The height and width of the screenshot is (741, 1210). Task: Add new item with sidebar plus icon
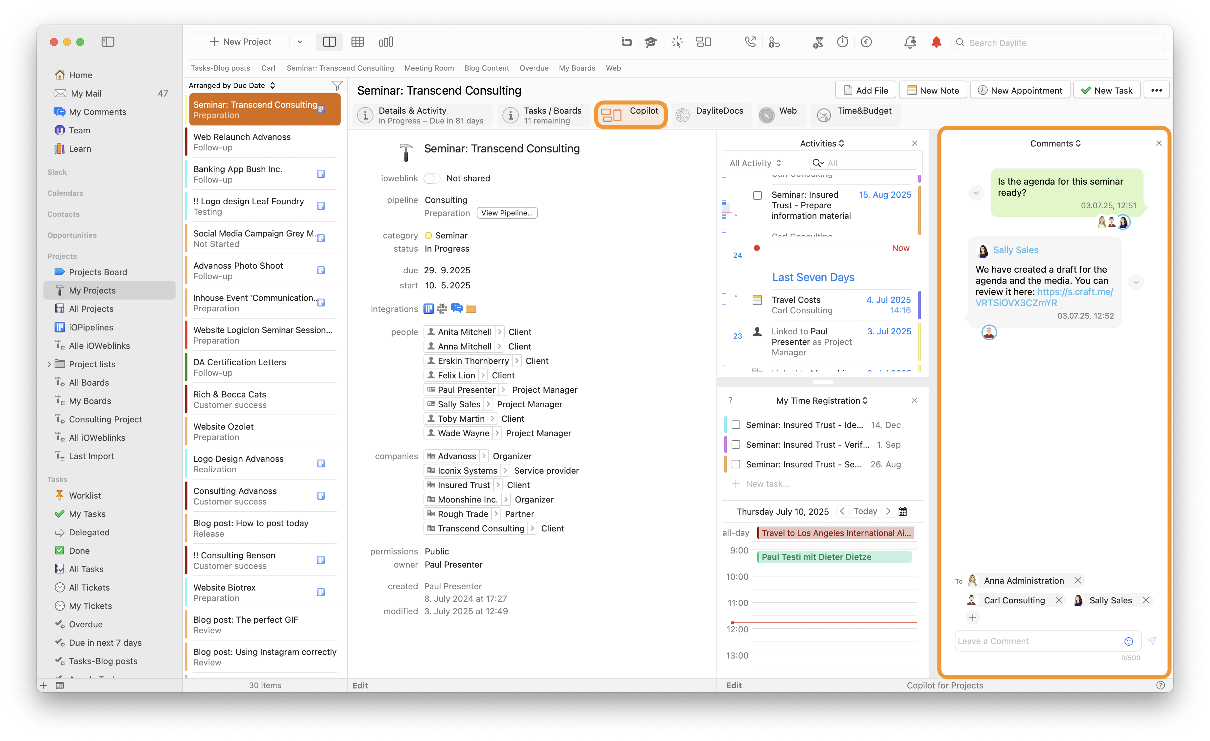(x=43, y=685)
